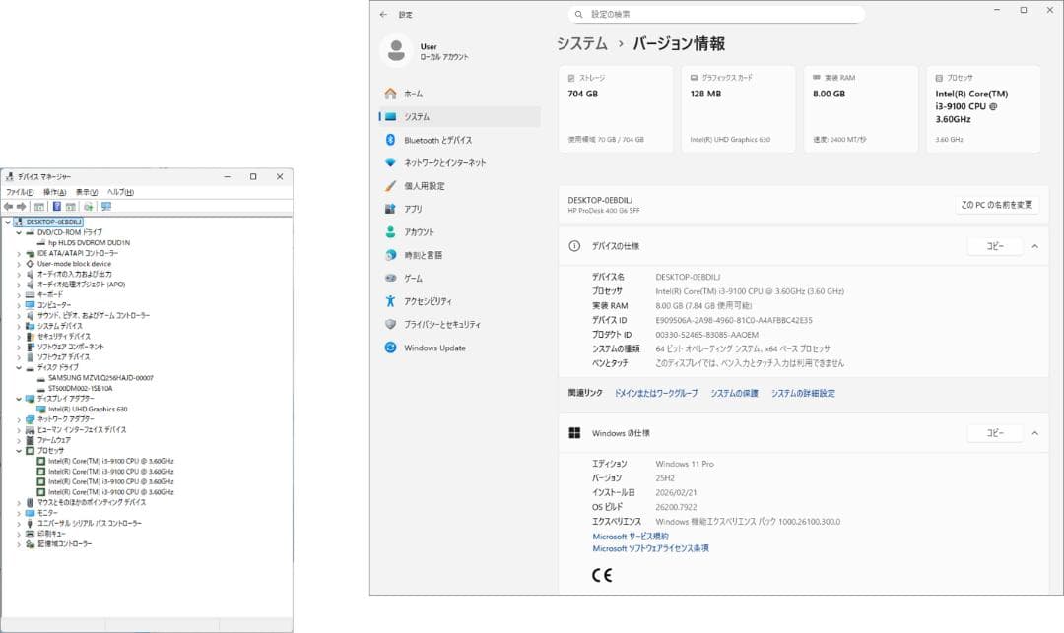
Task: Select SAMSUNG MZVLQ256HAJD-00007 disk drive
Action: tap(100, 377)
